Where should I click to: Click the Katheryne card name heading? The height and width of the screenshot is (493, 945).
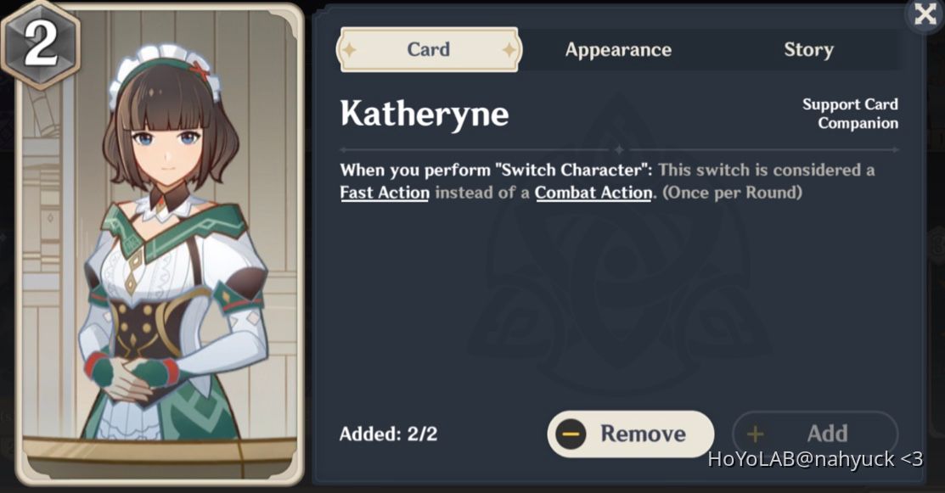coord(425,114)
